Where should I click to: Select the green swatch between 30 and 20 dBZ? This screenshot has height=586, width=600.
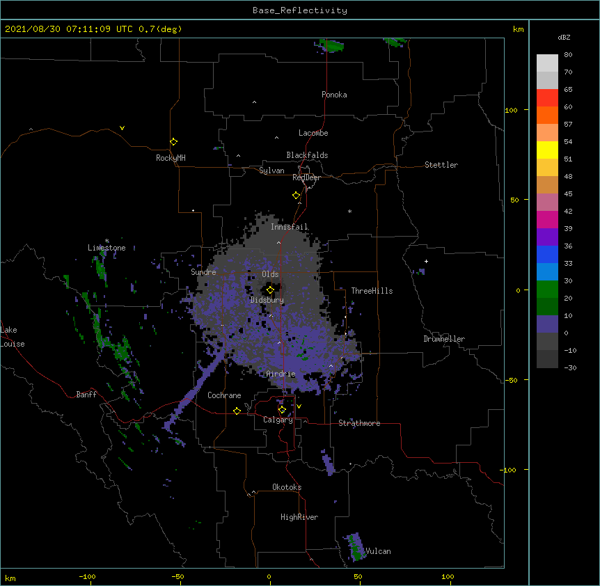click(x=547, y=290)
